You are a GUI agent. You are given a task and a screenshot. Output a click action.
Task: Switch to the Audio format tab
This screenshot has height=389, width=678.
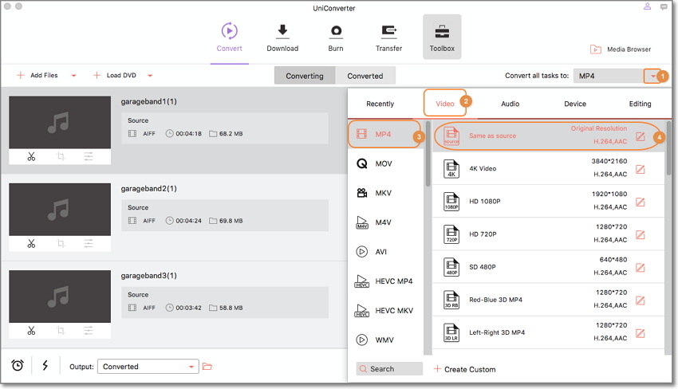[x=510, y=104]
